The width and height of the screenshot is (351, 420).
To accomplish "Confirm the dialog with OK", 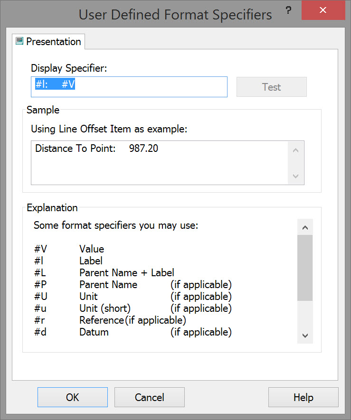I will pos(73,397).
